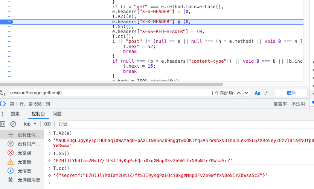This screenshot has height=189, width=314.
Task: Select the 无错误 filter in sidebar
Action: pos(24,153)
